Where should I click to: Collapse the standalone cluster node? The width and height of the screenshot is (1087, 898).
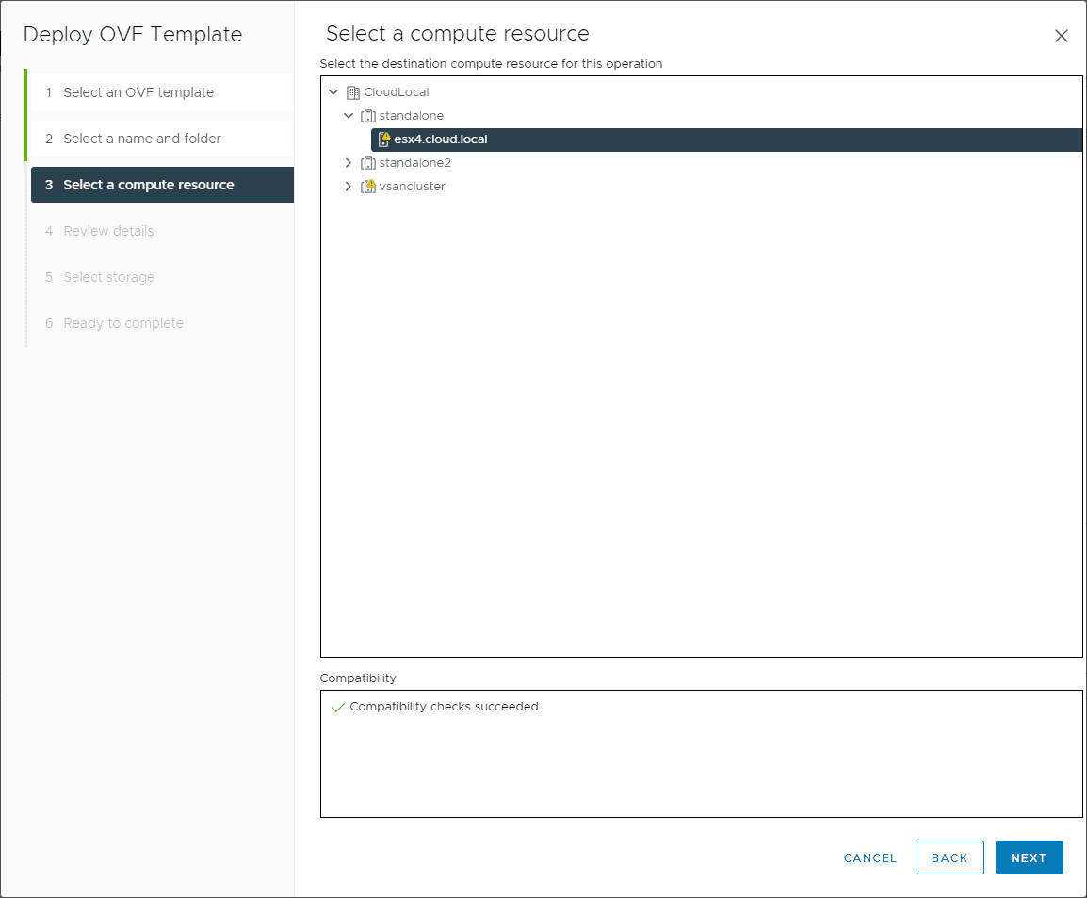coord(349,115)
